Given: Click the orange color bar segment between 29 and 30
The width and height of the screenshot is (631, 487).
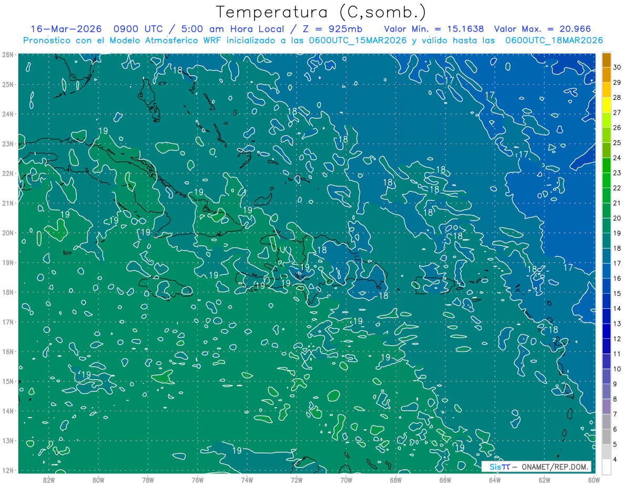Looking at the screenshot, I should tap(607, 75).
